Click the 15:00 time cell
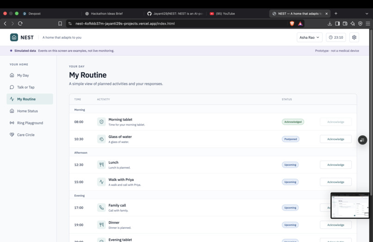The width and height of the screenshot is (373, 242). (x=79, y=182)
